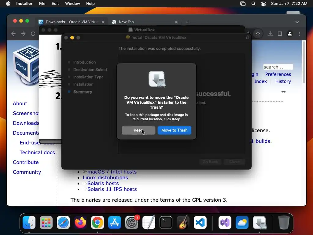Image resolution: width=313 pixels, height=235 pixels.
Task: Open Finder from the Dock
Action: (x=29, y=222)
